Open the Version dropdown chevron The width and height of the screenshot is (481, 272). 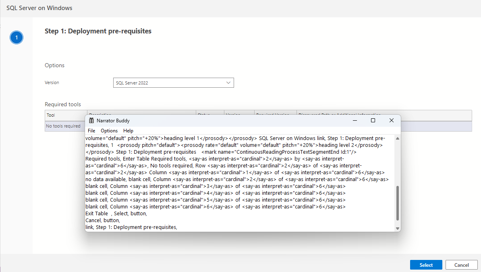click(229, 82)
